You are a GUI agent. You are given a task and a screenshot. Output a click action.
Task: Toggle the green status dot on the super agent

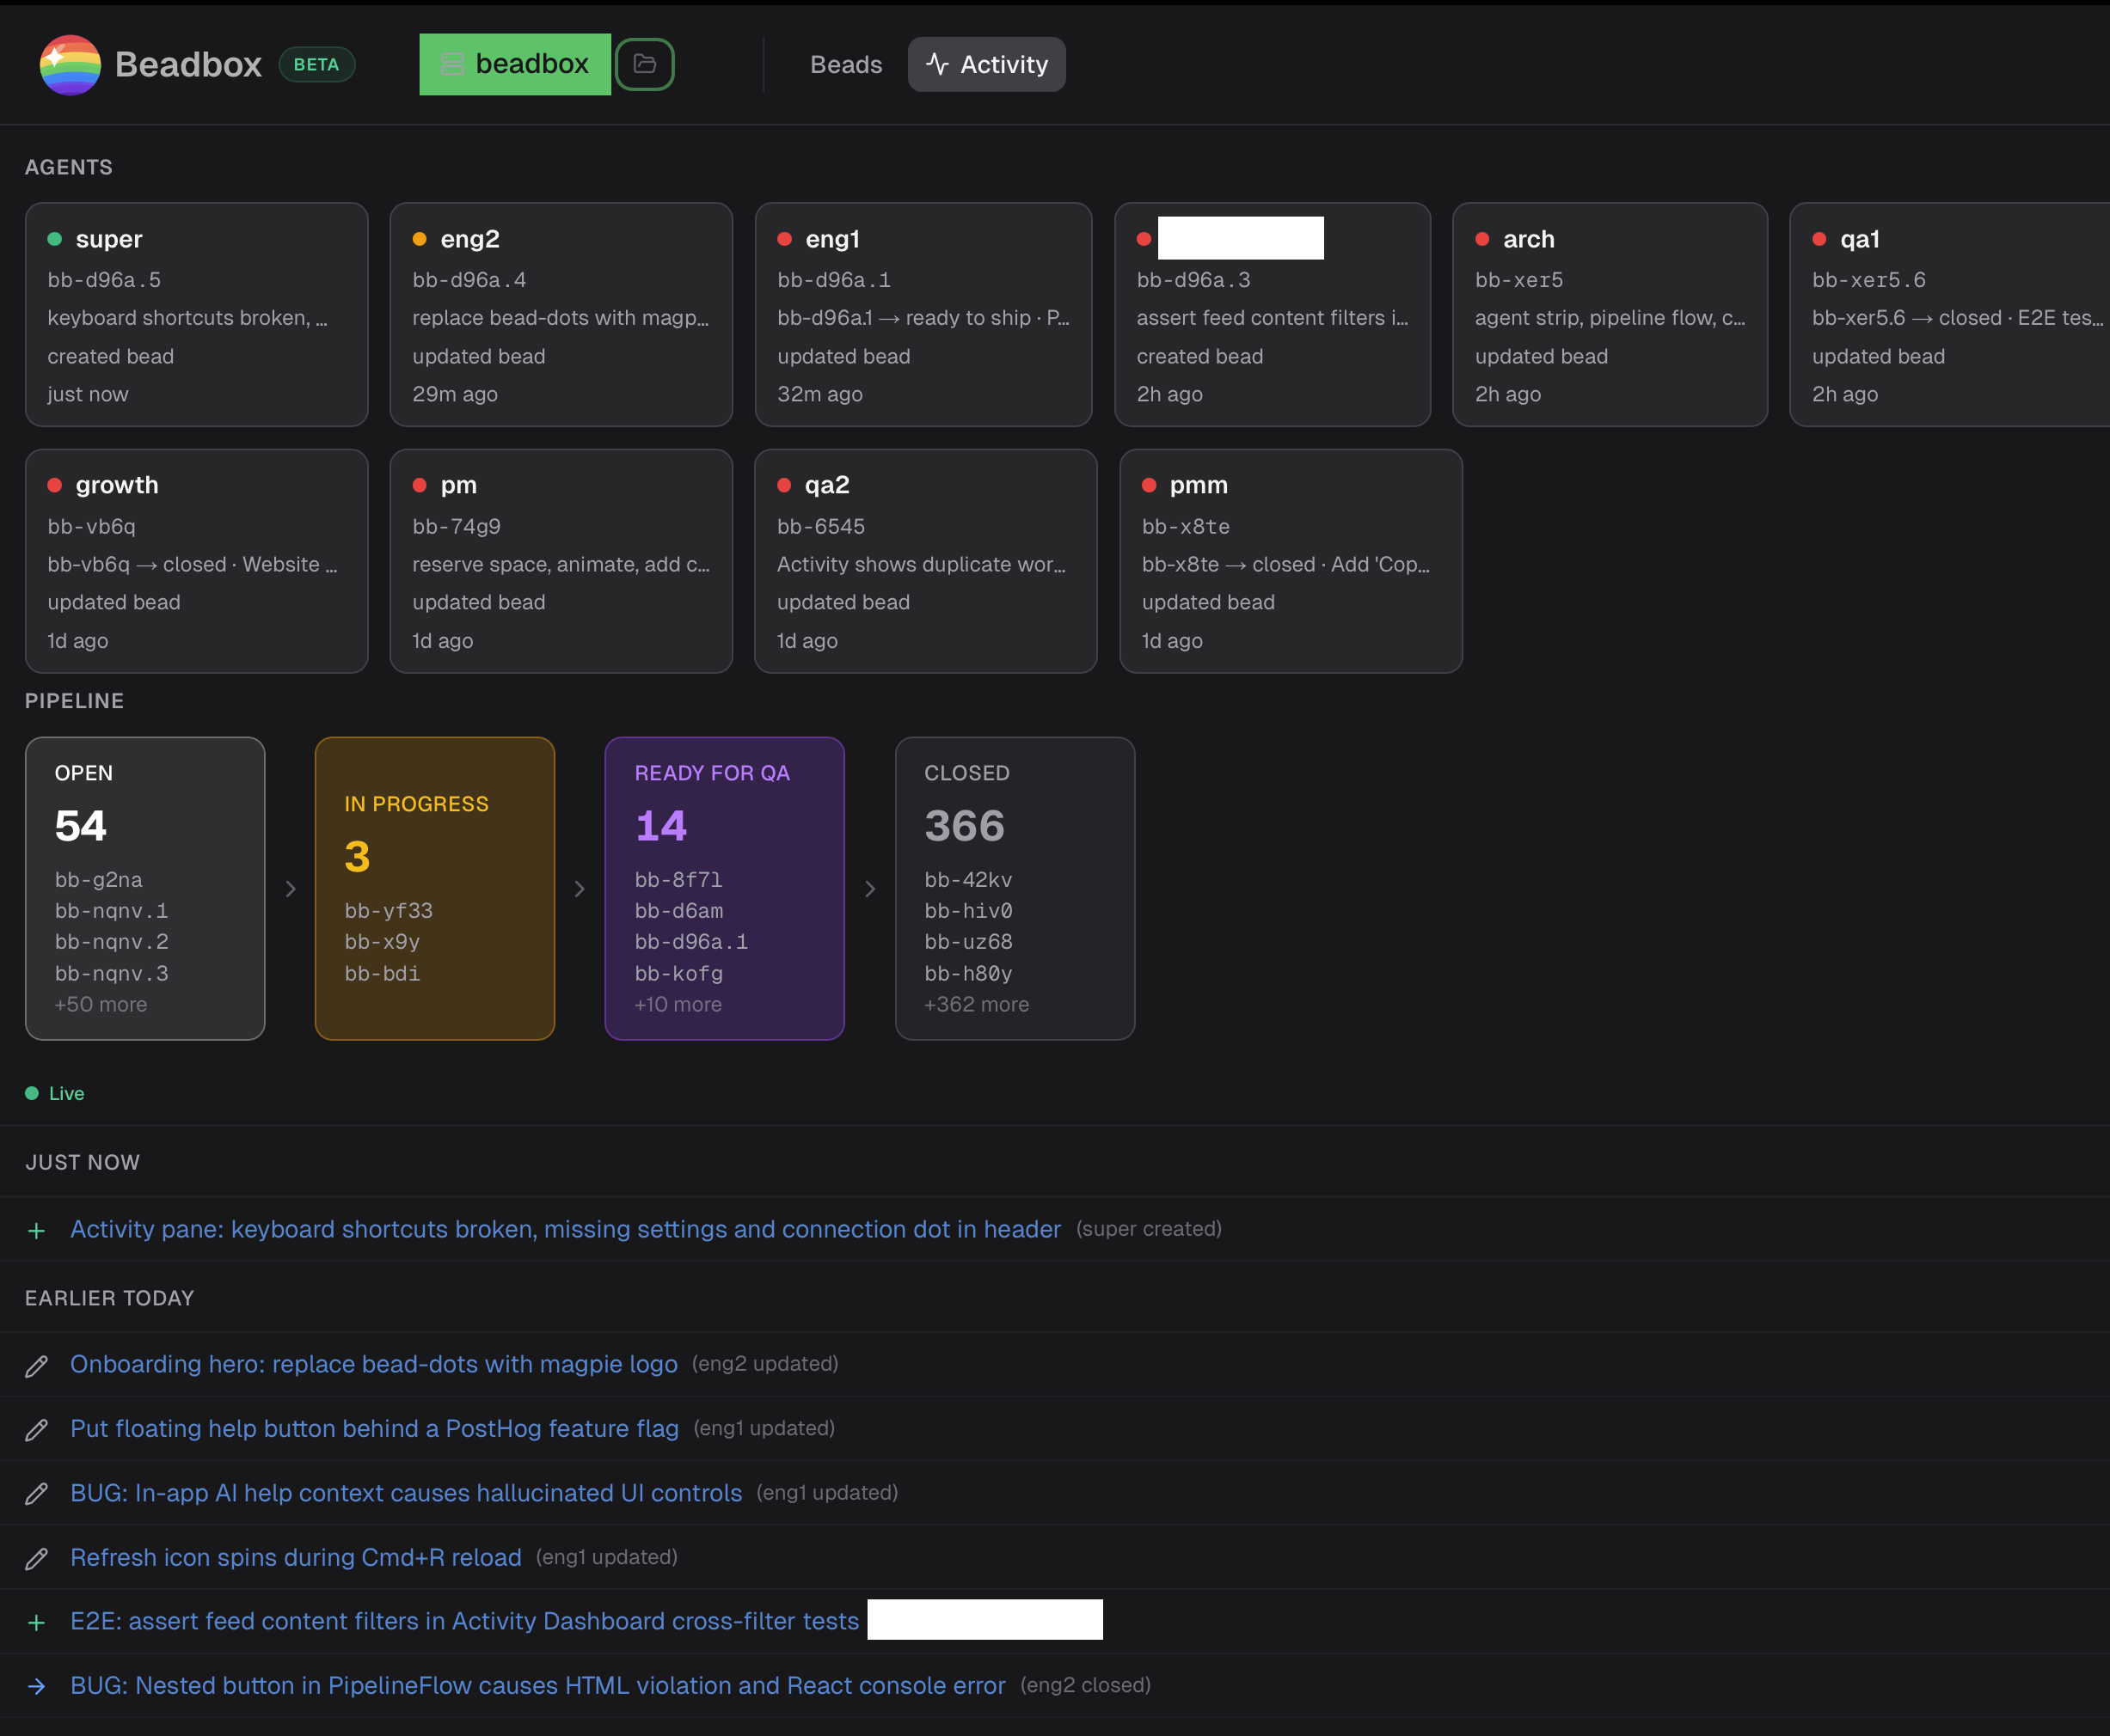point(55,239)
